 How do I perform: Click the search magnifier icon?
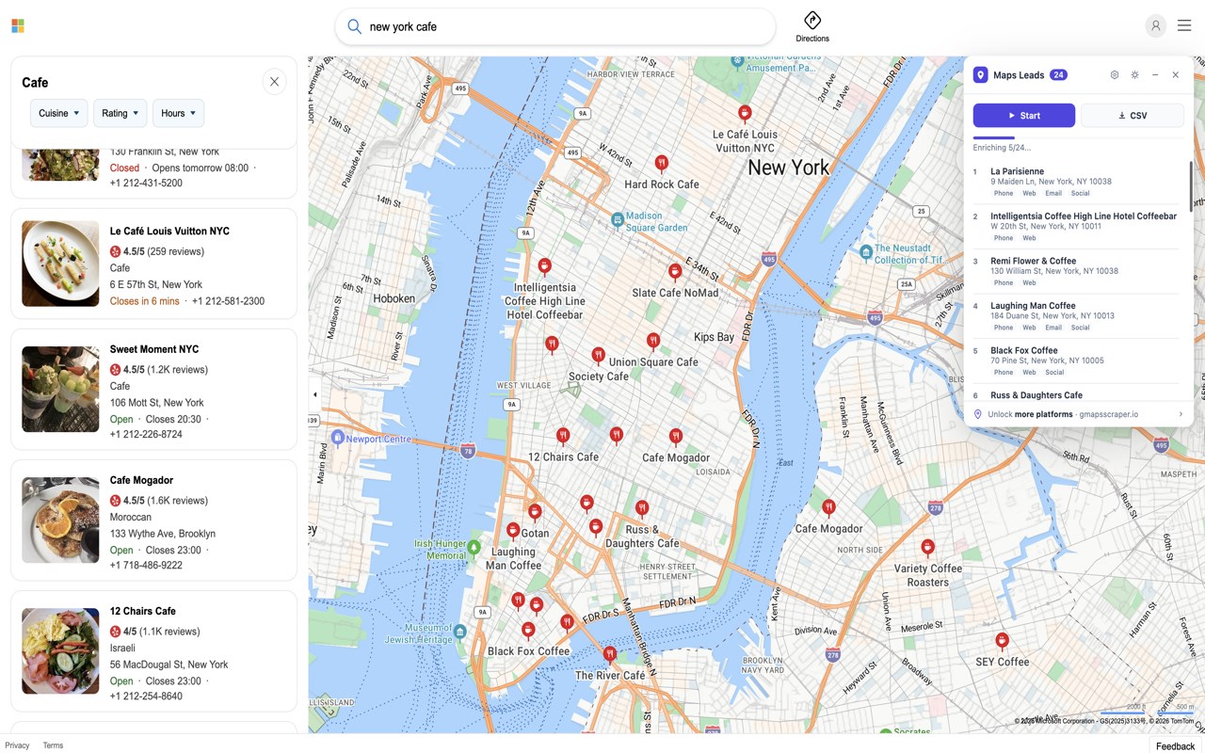pyautogui.click(x=354, y=26)
